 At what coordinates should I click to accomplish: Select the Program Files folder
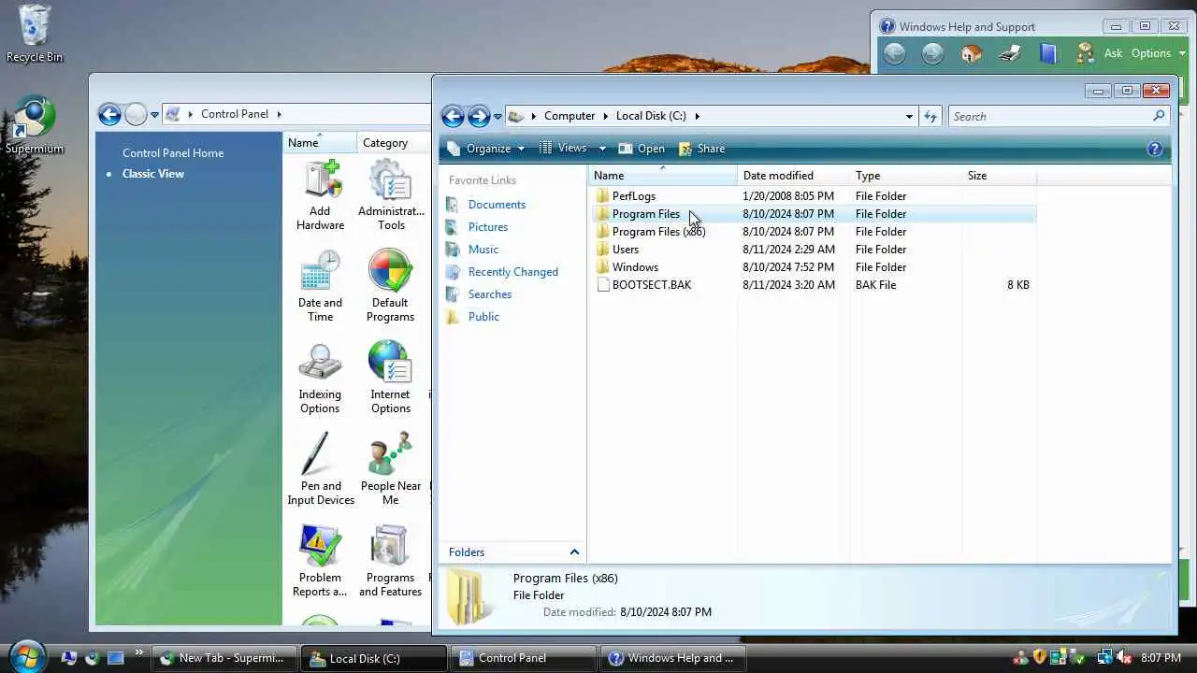pos(646,214)
